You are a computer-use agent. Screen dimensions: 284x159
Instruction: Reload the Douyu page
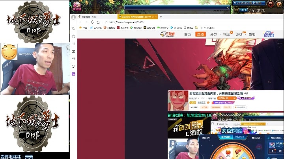[x=92, y=22]
